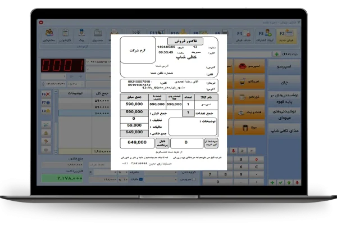The height and width of the screenshot is (225, 337).
Task: Toggle the tax (مالیات) checkbox
Action: (141, 179)
